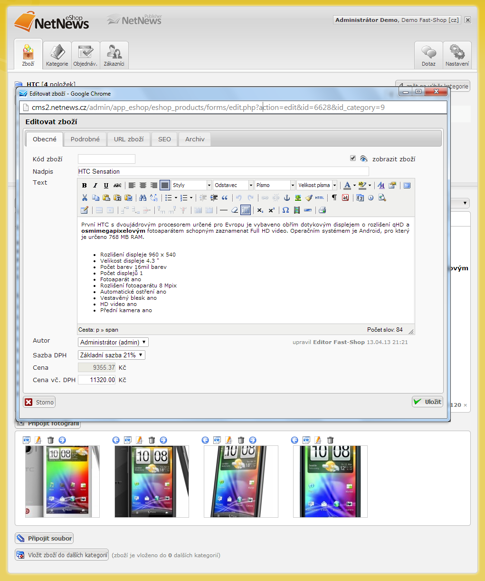Image resolution: width=485 pixels, height=581 pixels.
Task: Insert a horizontal rule line icon
Action: click(x=224, y=210)
